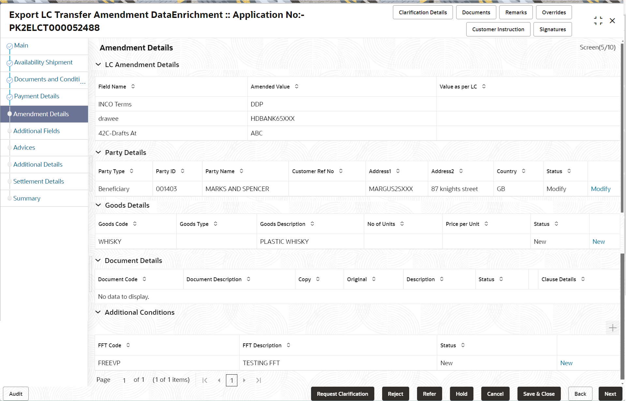This screenshot has width=626, height=401.
Task: Sort the Party Type column
Action: (132, 171)
